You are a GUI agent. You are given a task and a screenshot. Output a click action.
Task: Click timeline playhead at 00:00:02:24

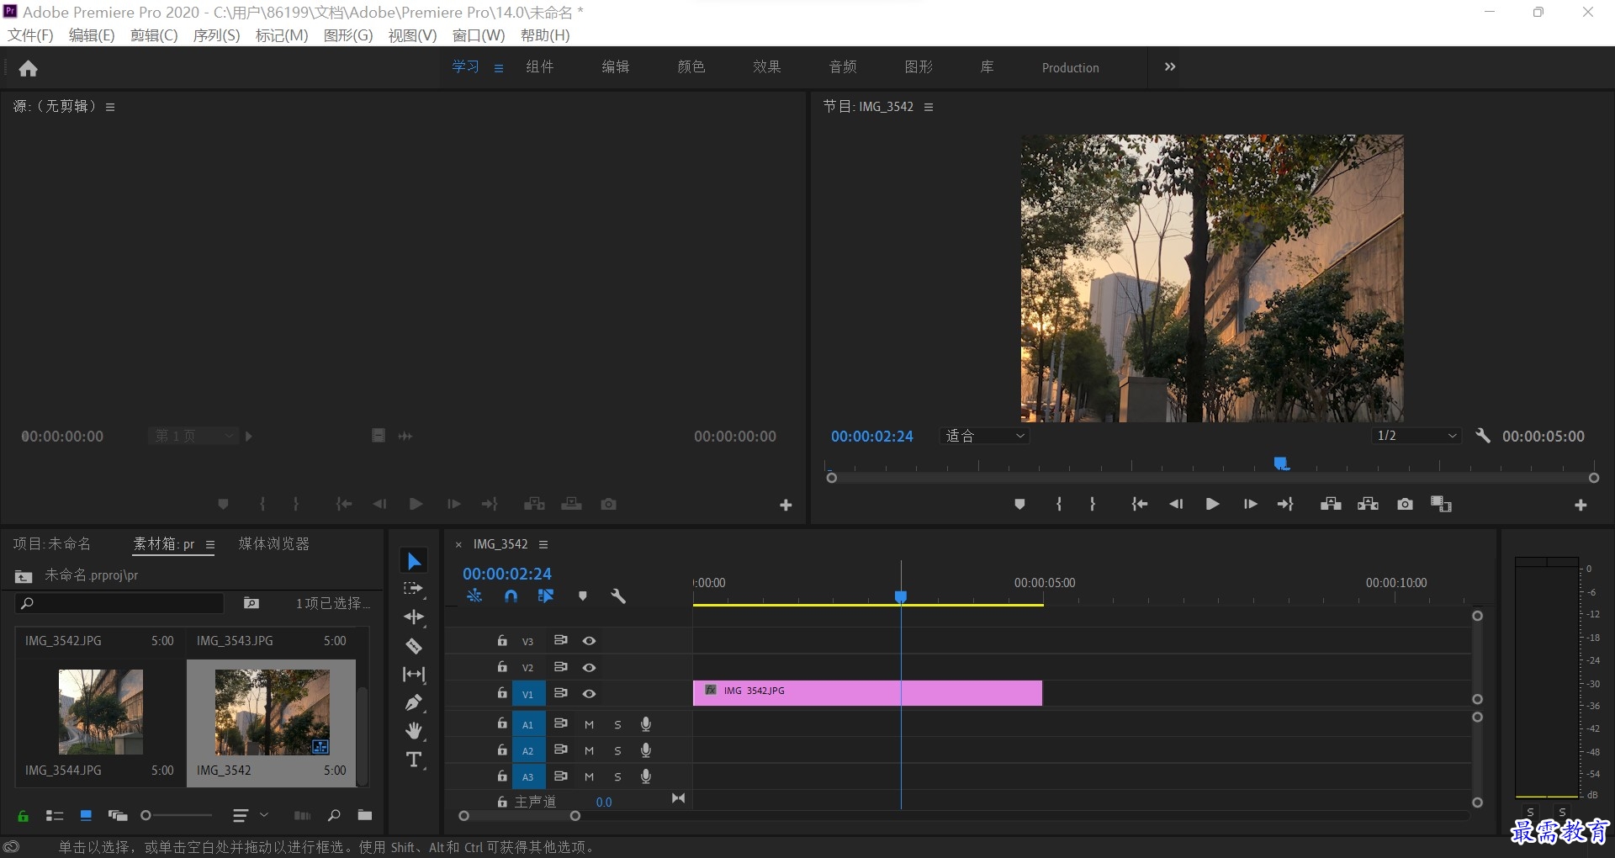pos(901,596)
